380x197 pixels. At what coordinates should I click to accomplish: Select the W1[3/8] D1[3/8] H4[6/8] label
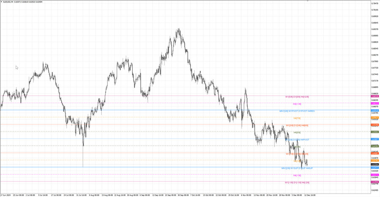pos(297,125)
